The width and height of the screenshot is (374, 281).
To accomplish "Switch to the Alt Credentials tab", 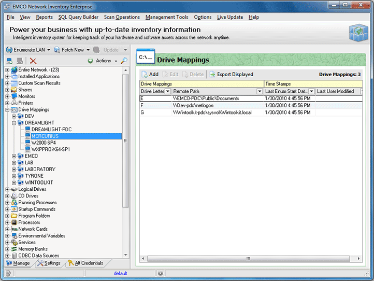I will click(89, 263).
